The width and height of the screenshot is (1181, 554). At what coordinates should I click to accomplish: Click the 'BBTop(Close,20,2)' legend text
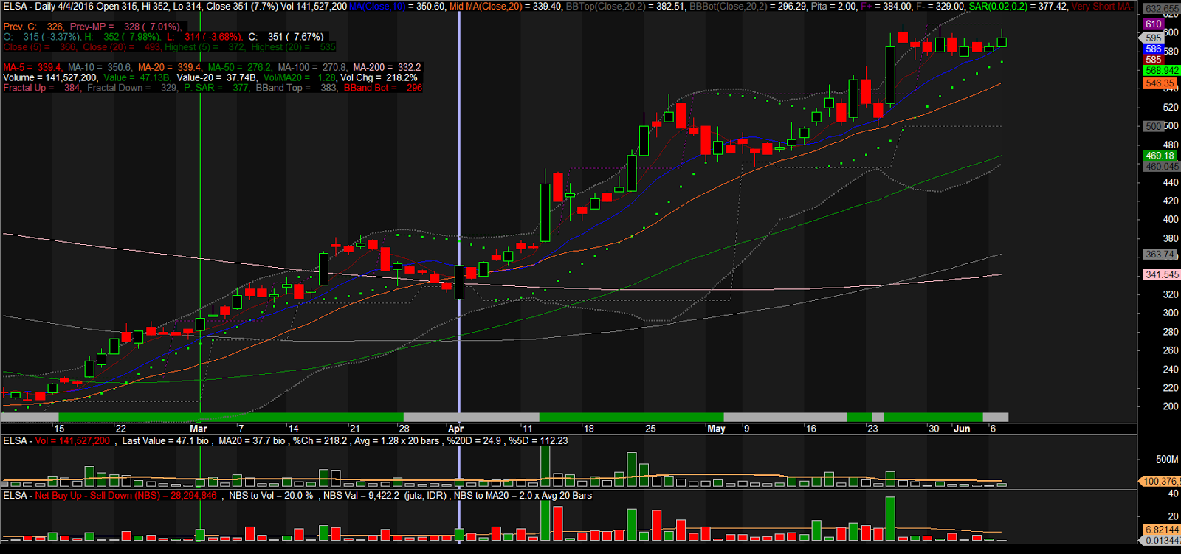click(605, 7)
